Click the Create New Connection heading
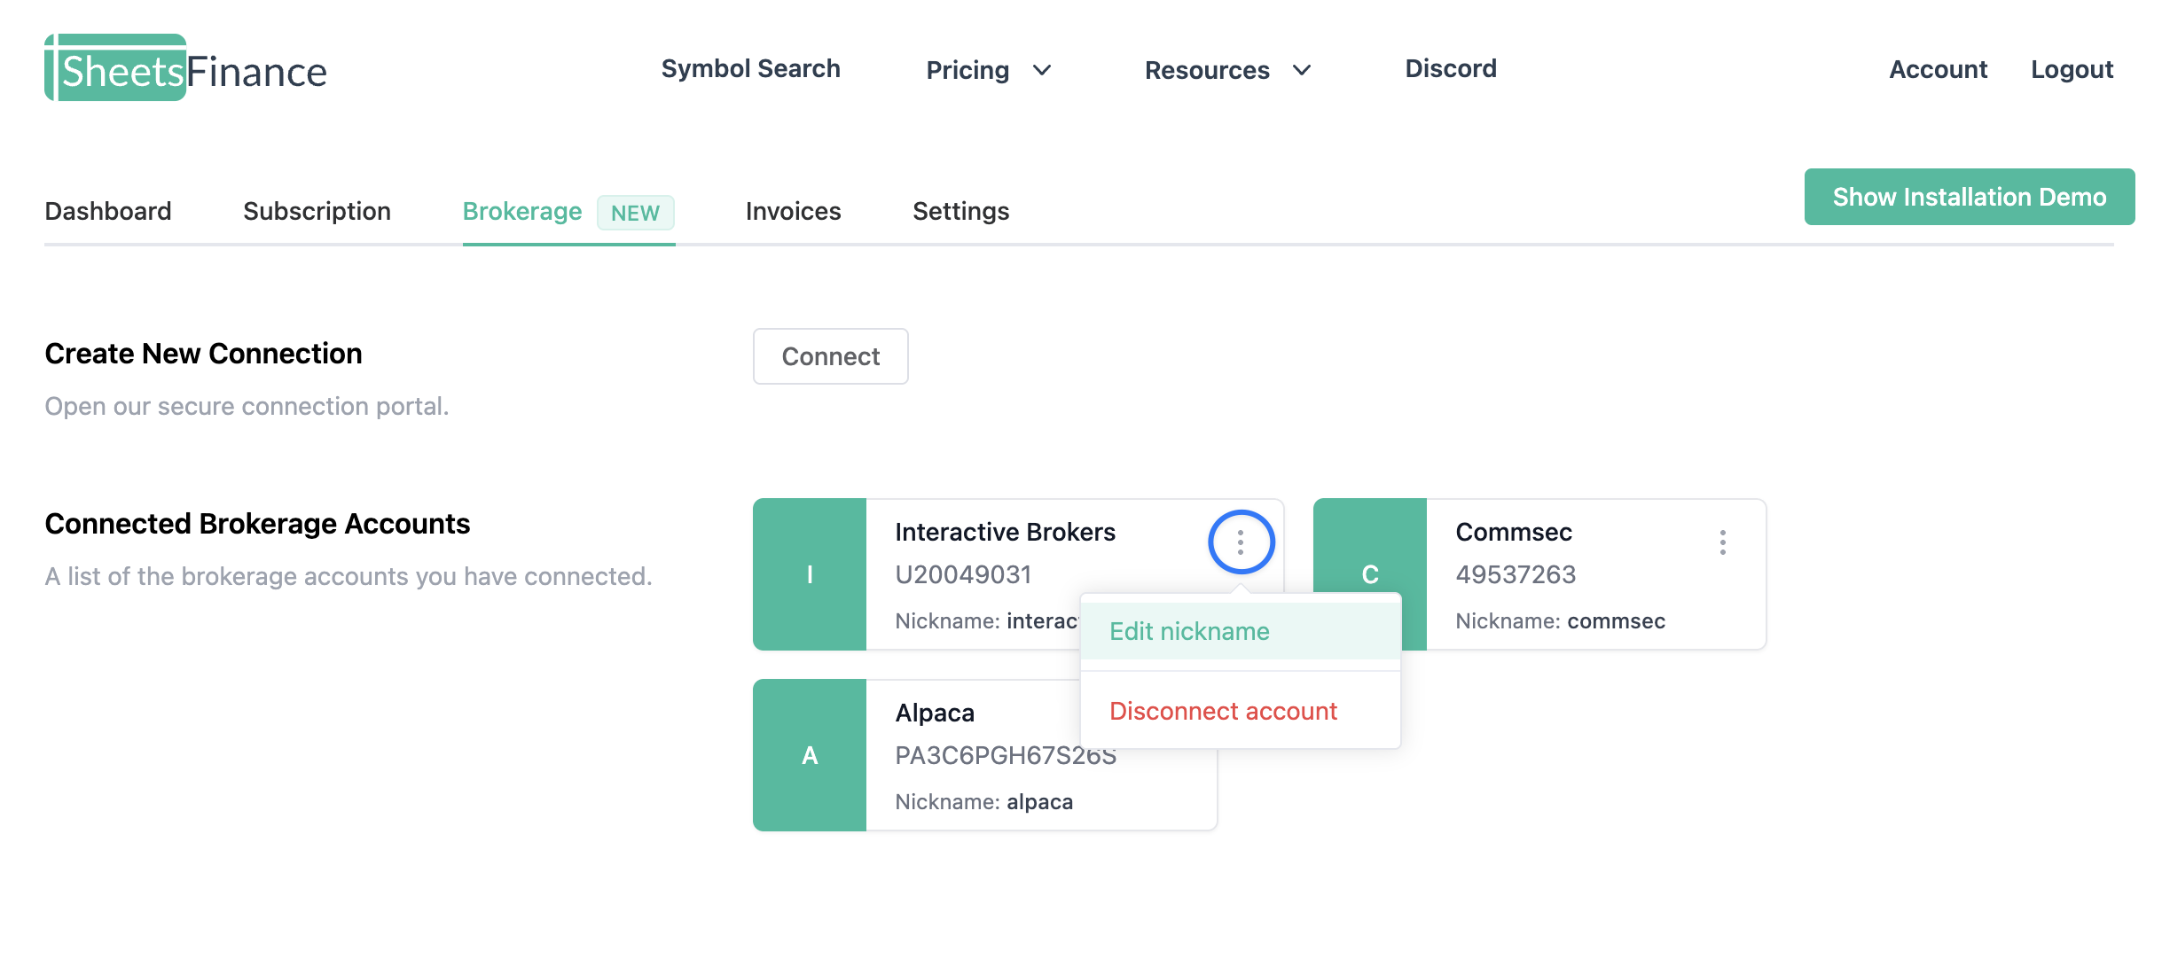 (203, 354)
